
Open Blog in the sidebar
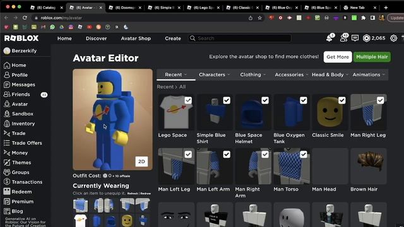(13, 211)
